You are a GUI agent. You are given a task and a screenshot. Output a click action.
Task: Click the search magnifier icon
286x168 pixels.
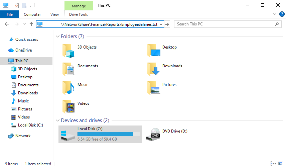277,24
